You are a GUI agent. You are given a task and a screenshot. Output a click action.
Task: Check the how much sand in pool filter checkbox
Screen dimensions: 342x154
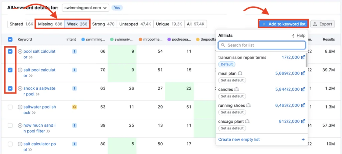(x=10, y=125)
